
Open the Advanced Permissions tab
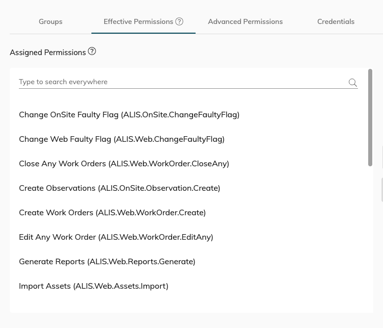245,21
